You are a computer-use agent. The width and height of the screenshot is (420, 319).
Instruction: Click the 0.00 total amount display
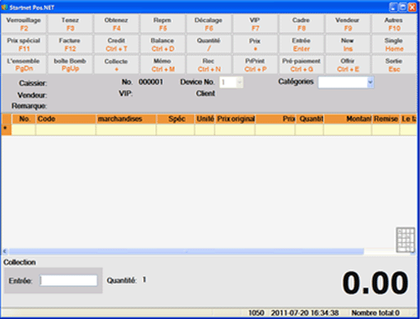click(375, 283)
